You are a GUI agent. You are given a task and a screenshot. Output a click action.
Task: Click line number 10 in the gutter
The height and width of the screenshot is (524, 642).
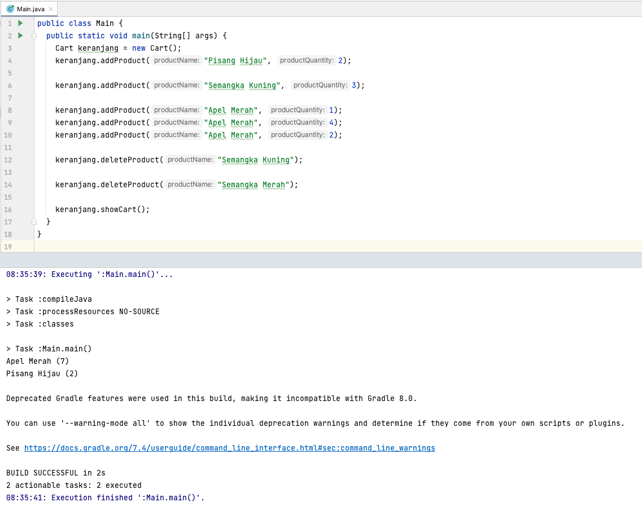[x=9, y=135]
